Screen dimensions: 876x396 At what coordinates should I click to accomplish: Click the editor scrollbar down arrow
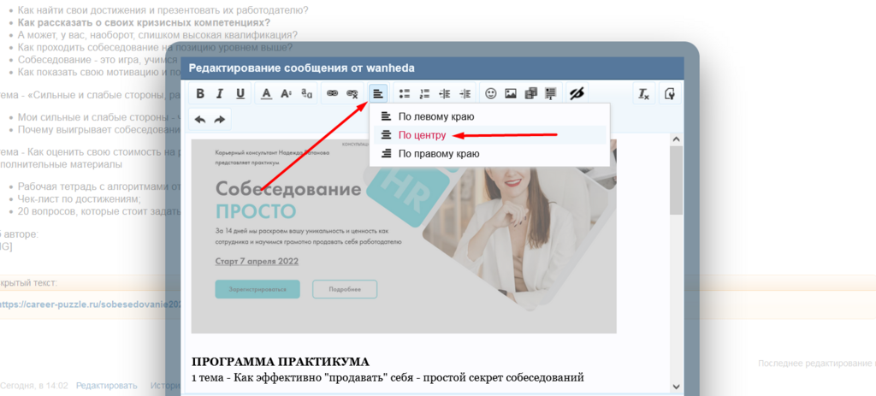[x=676, y=387]
